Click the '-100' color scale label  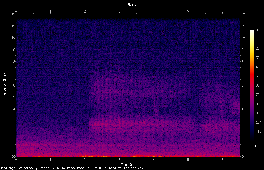click(258, 122)
